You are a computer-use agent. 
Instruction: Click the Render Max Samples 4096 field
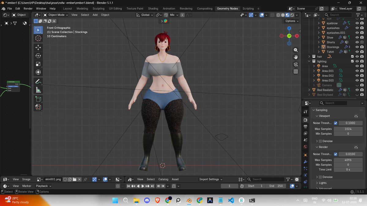point(348,160)
